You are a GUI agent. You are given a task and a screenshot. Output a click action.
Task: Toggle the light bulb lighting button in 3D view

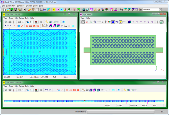(x=120, y=22)
